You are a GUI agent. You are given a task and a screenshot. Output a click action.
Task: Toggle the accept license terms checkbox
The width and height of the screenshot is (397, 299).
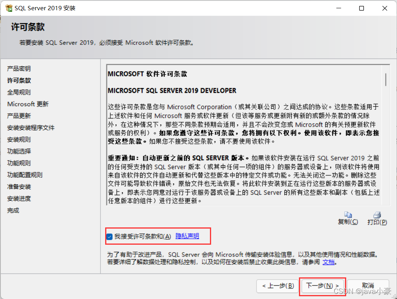pos(109,237)
